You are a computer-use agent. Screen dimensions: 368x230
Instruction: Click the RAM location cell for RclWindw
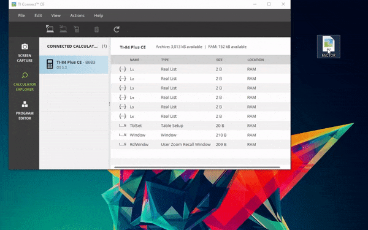251,144
